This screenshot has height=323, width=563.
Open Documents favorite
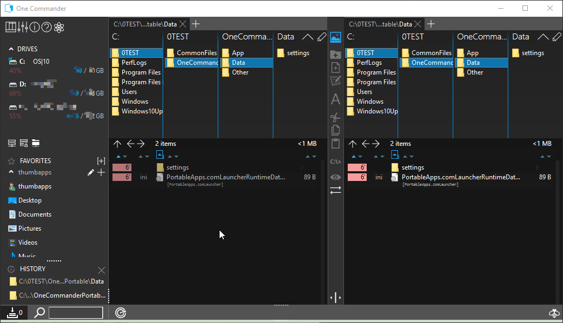click(x=30, y=214)
